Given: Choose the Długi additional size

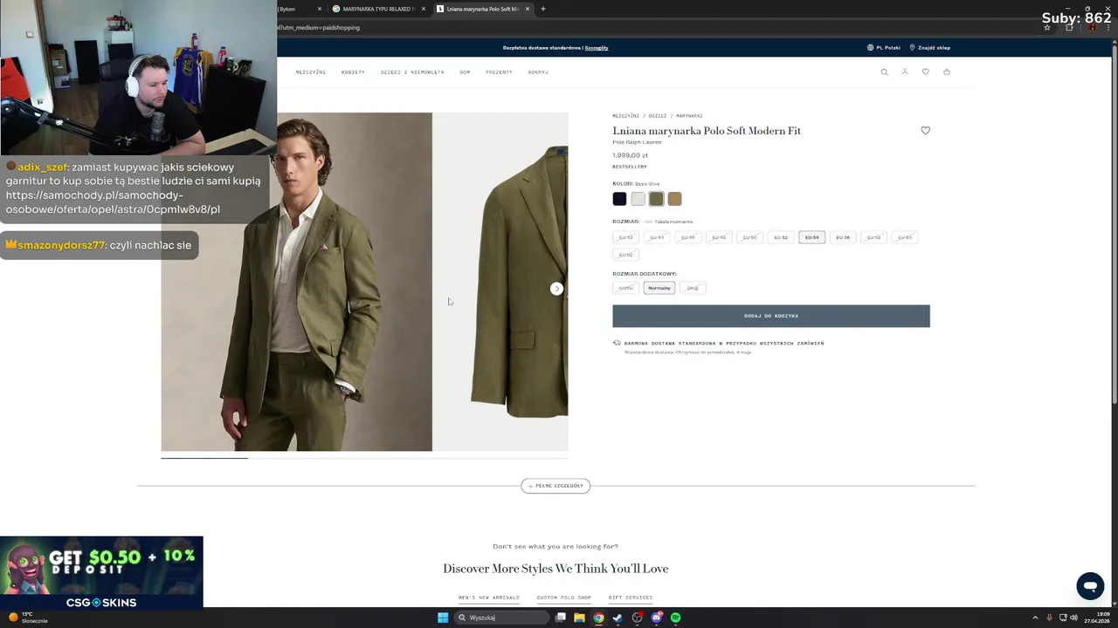Looking at the screenshot, I should click(693, 288).
